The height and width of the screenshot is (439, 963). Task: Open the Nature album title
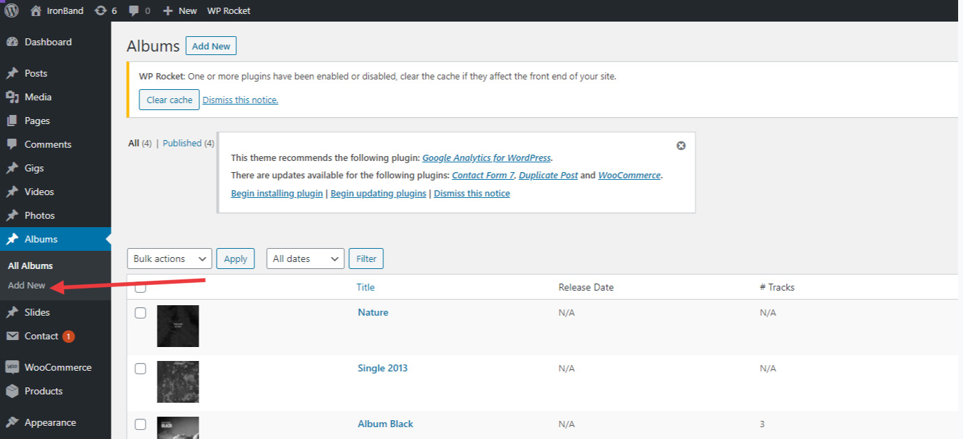pyautogui.click(x=373, y=312)
